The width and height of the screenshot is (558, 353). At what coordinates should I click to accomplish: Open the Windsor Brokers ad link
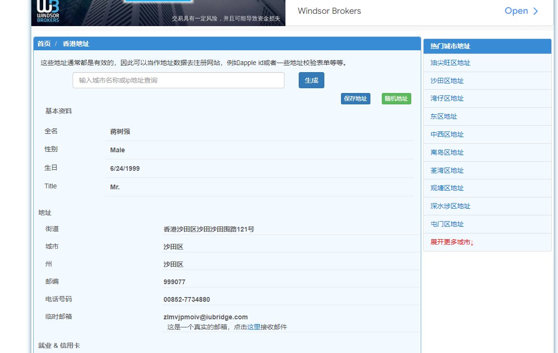point(329,10)
